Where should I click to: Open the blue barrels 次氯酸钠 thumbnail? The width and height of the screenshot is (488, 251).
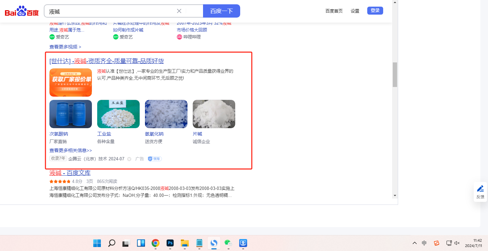(71, 114)
